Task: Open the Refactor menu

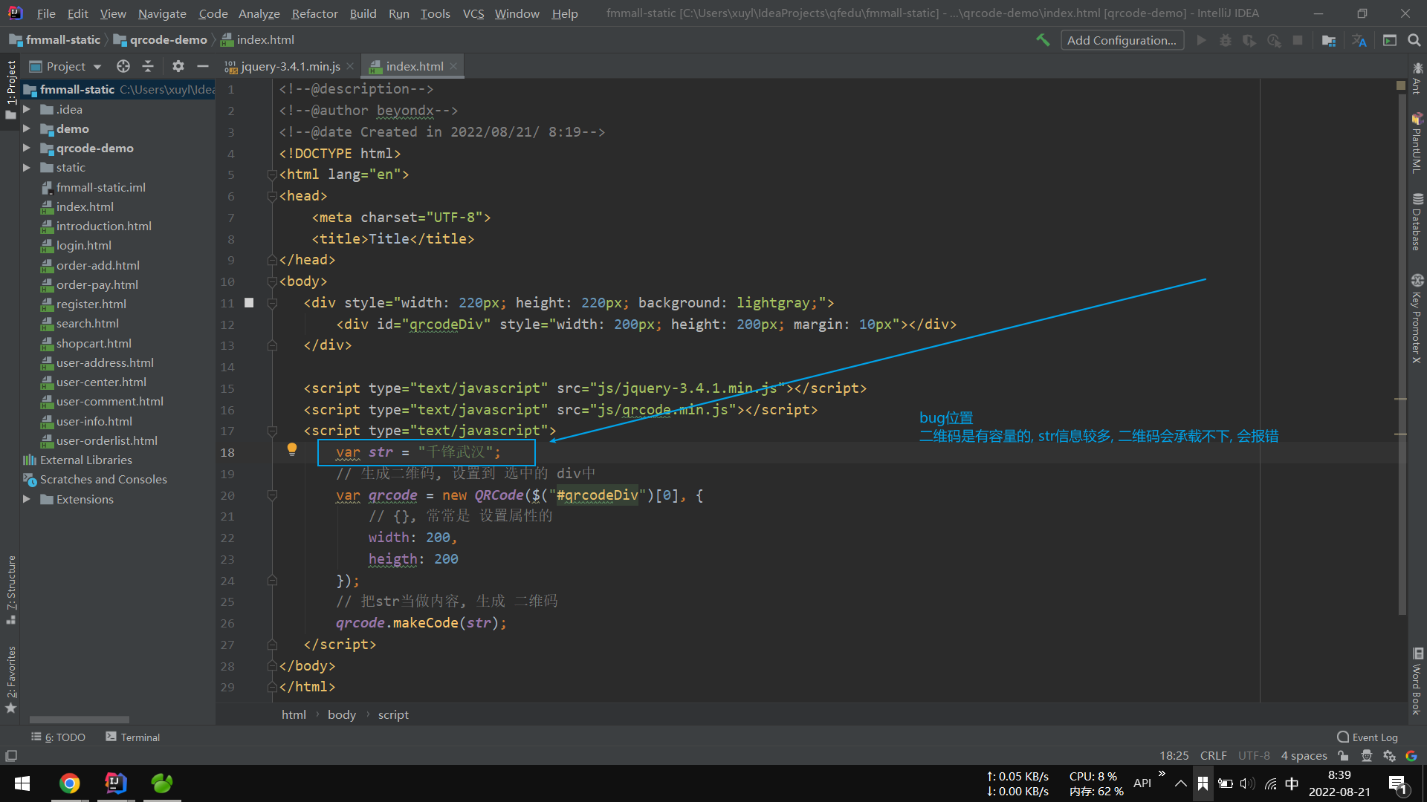Action: (314, 13)
